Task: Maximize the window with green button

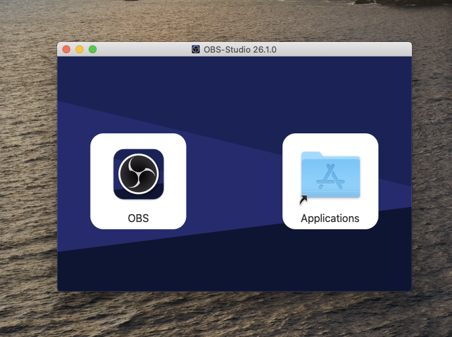Action: click(x=93, y=49)
